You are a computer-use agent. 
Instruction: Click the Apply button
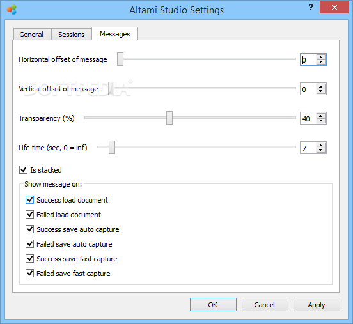tap(317, 305)
